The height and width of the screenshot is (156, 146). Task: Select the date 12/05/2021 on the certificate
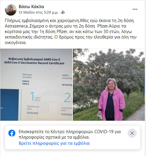click(66, 114)
